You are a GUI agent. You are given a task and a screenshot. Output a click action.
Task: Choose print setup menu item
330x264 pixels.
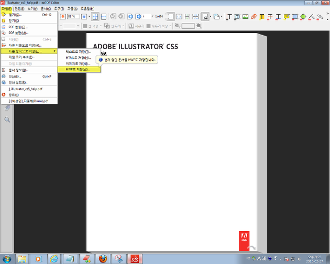pyautogui.click(x=29, y=83)
